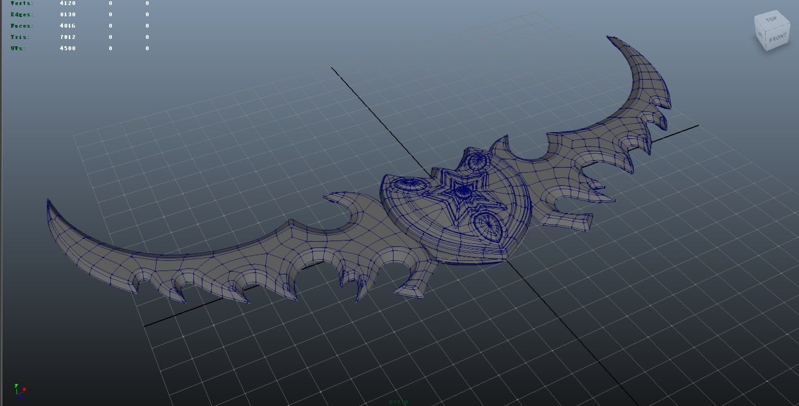Click the Faces count 4016

68,26
